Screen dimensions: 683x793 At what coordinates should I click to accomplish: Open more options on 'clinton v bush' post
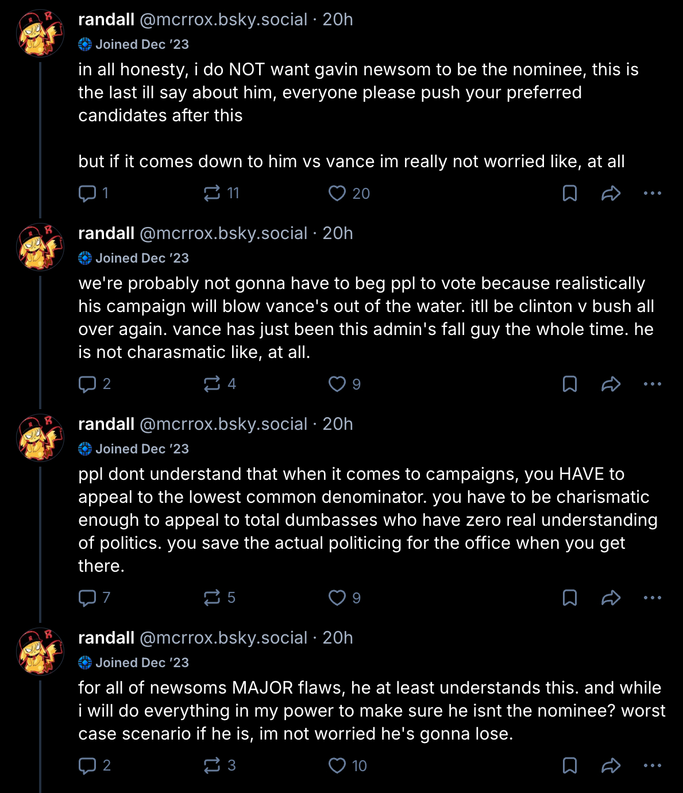point(652,384)
